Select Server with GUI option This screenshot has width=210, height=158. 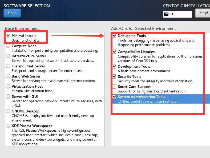pyautogui.click(x=8, y=96)
